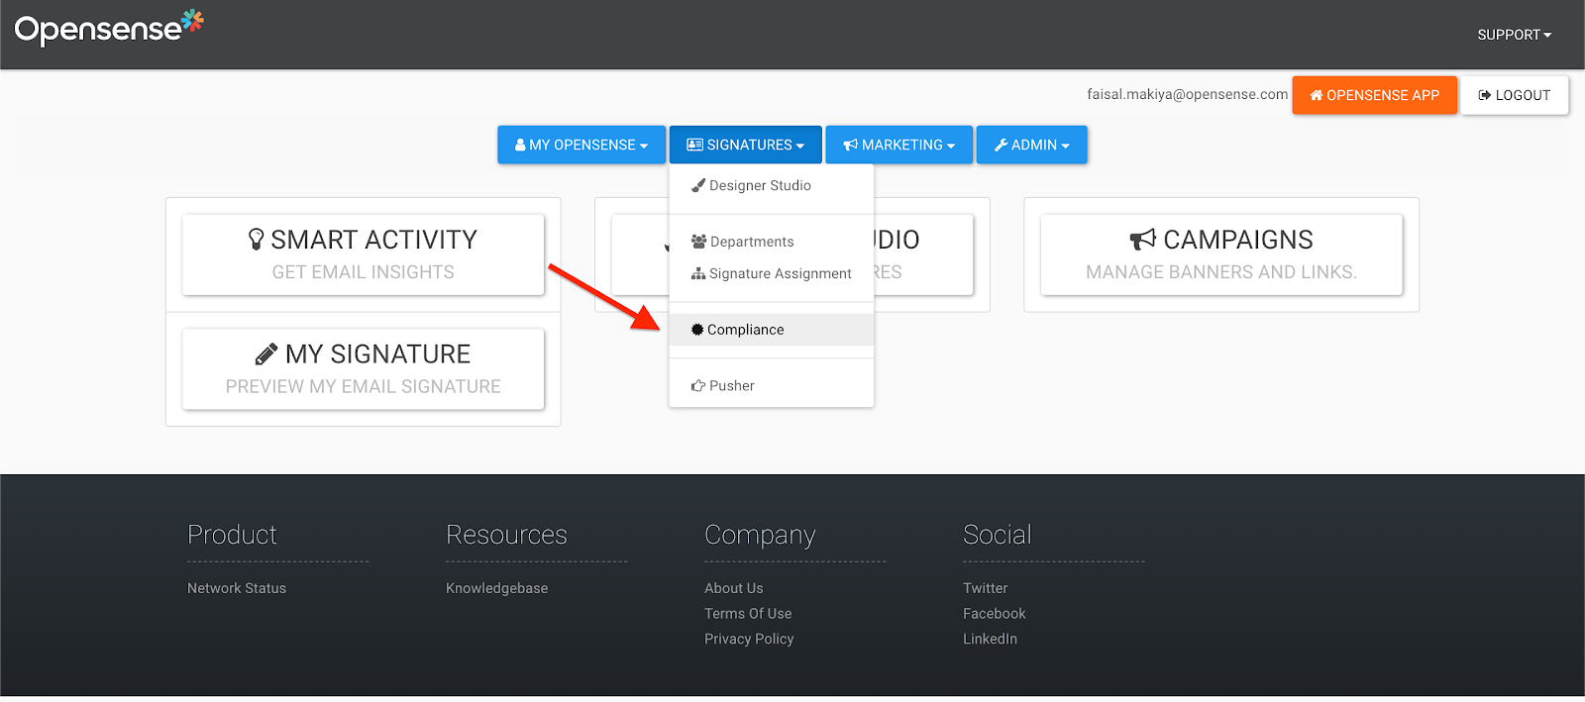The image size is (1585, 702).
Task: Click the LOGOUT button
Action: click(1514, 95)
